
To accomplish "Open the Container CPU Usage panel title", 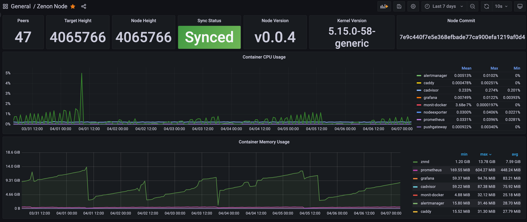I will coord(264,57).
